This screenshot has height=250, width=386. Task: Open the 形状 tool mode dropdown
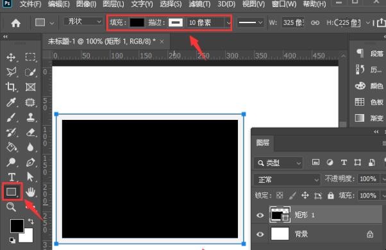[83, 21]
